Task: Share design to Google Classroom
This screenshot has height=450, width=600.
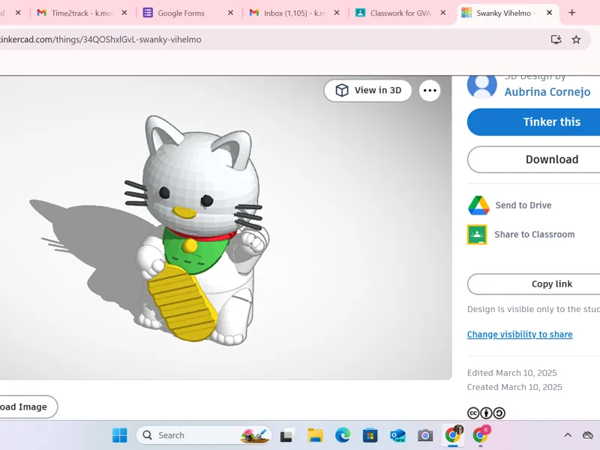Action: click(521, 234)
